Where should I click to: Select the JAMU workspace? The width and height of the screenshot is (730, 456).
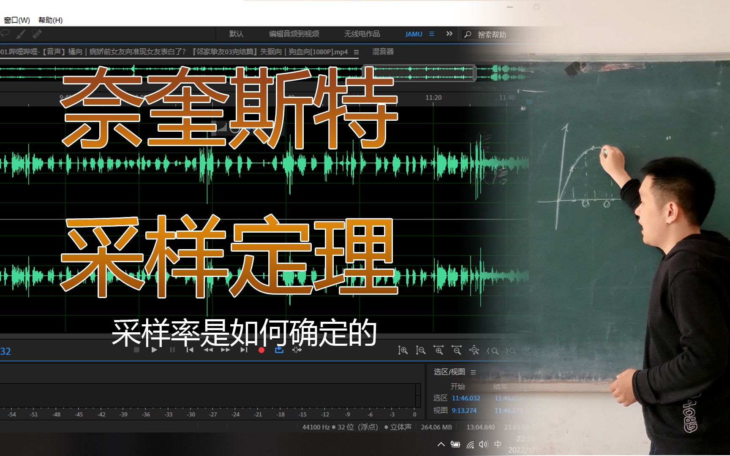coord(414,34)
